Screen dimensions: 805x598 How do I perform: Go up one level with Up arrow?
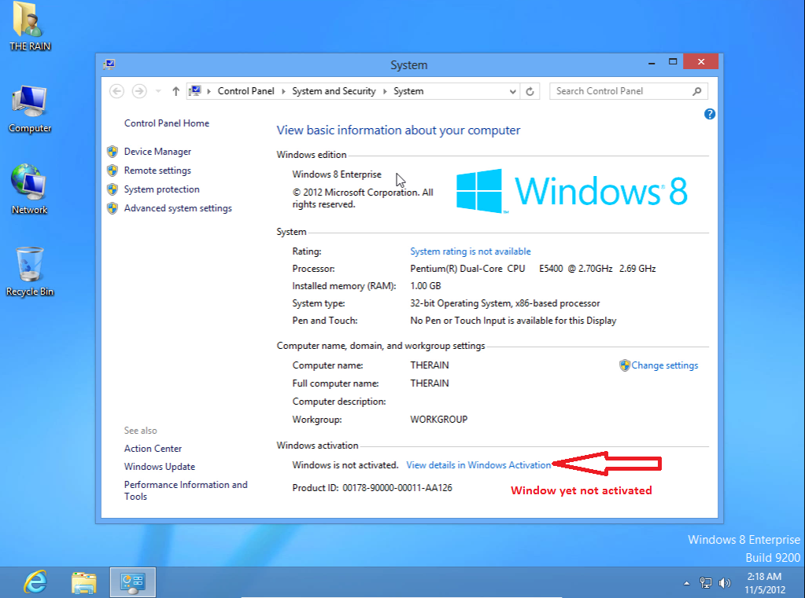(x=175, y=91)
